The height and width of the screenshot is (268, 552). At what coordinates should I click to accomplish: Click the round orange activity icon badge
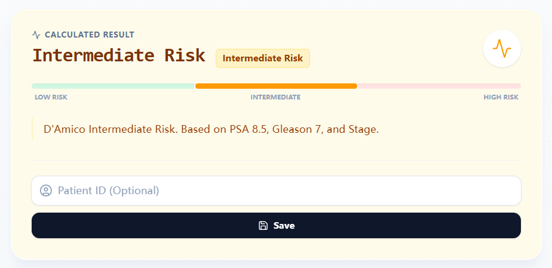(502, 48)
